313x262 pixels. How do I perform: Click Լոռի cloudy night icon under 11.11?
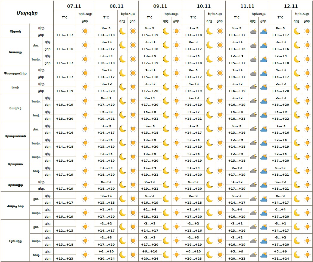253,87
